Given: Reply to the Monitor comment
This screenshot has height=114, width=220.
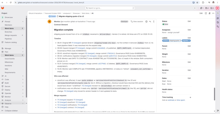Looking at the screenshot, I should 150,22.
